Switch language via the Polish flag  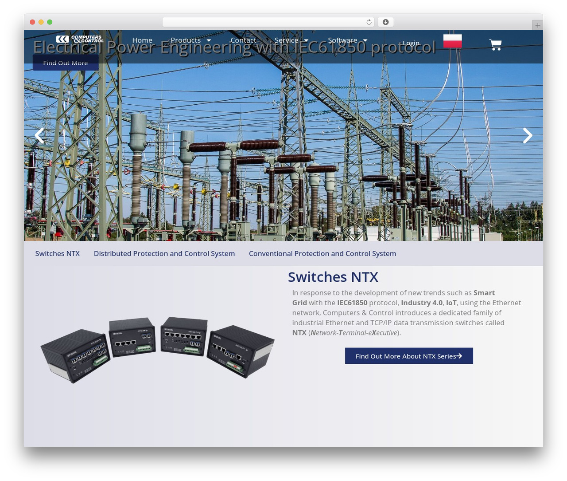click(x=452, y=41)
